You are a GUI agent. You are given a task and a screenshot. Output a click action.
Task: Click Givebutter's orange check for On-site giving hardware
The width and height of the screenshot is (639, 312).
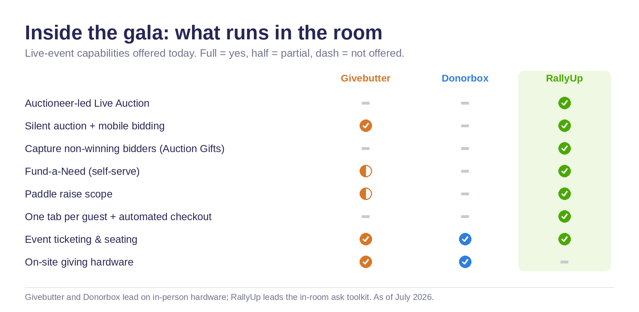click(366, 262)
